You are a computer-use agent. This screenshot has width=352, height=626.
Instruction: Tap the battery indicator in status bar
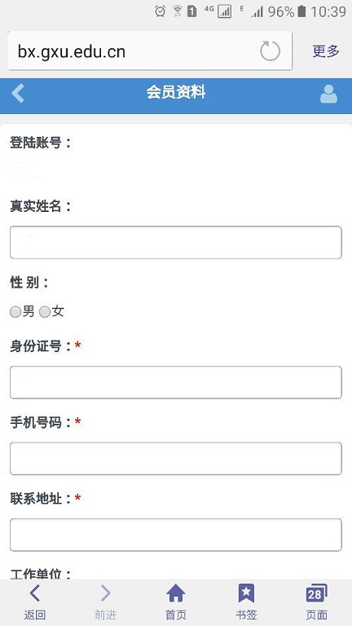301,11
